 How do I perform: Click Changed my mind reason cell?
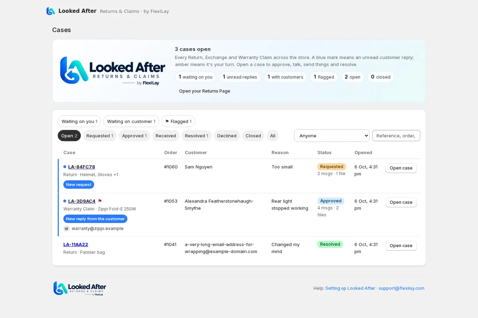tap(286, 248)
